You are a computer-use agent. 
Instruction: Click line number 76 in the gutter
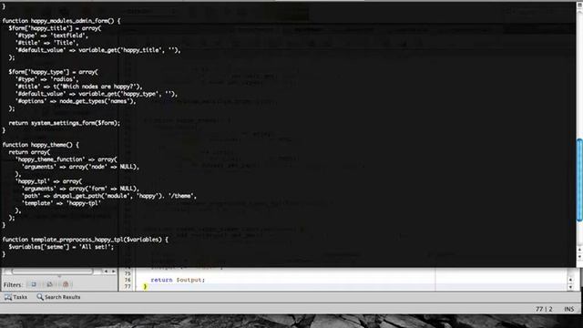pyautogui.click(x=128, y=280)
